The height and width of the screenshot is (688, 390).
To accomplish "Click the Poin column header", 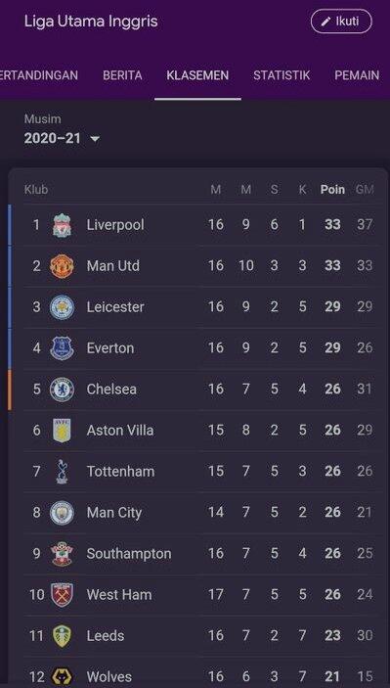I will [x=332, y=190].
